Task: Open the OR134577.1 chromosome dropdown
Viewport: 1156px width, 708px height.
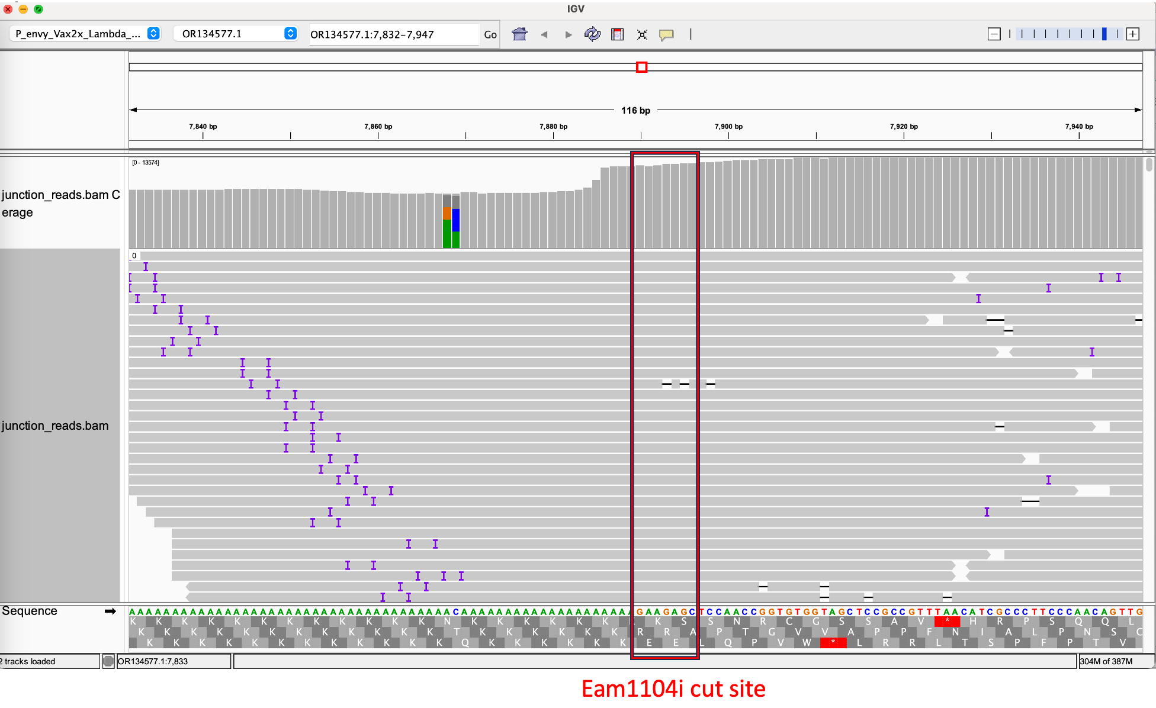Action: point(236,34)
